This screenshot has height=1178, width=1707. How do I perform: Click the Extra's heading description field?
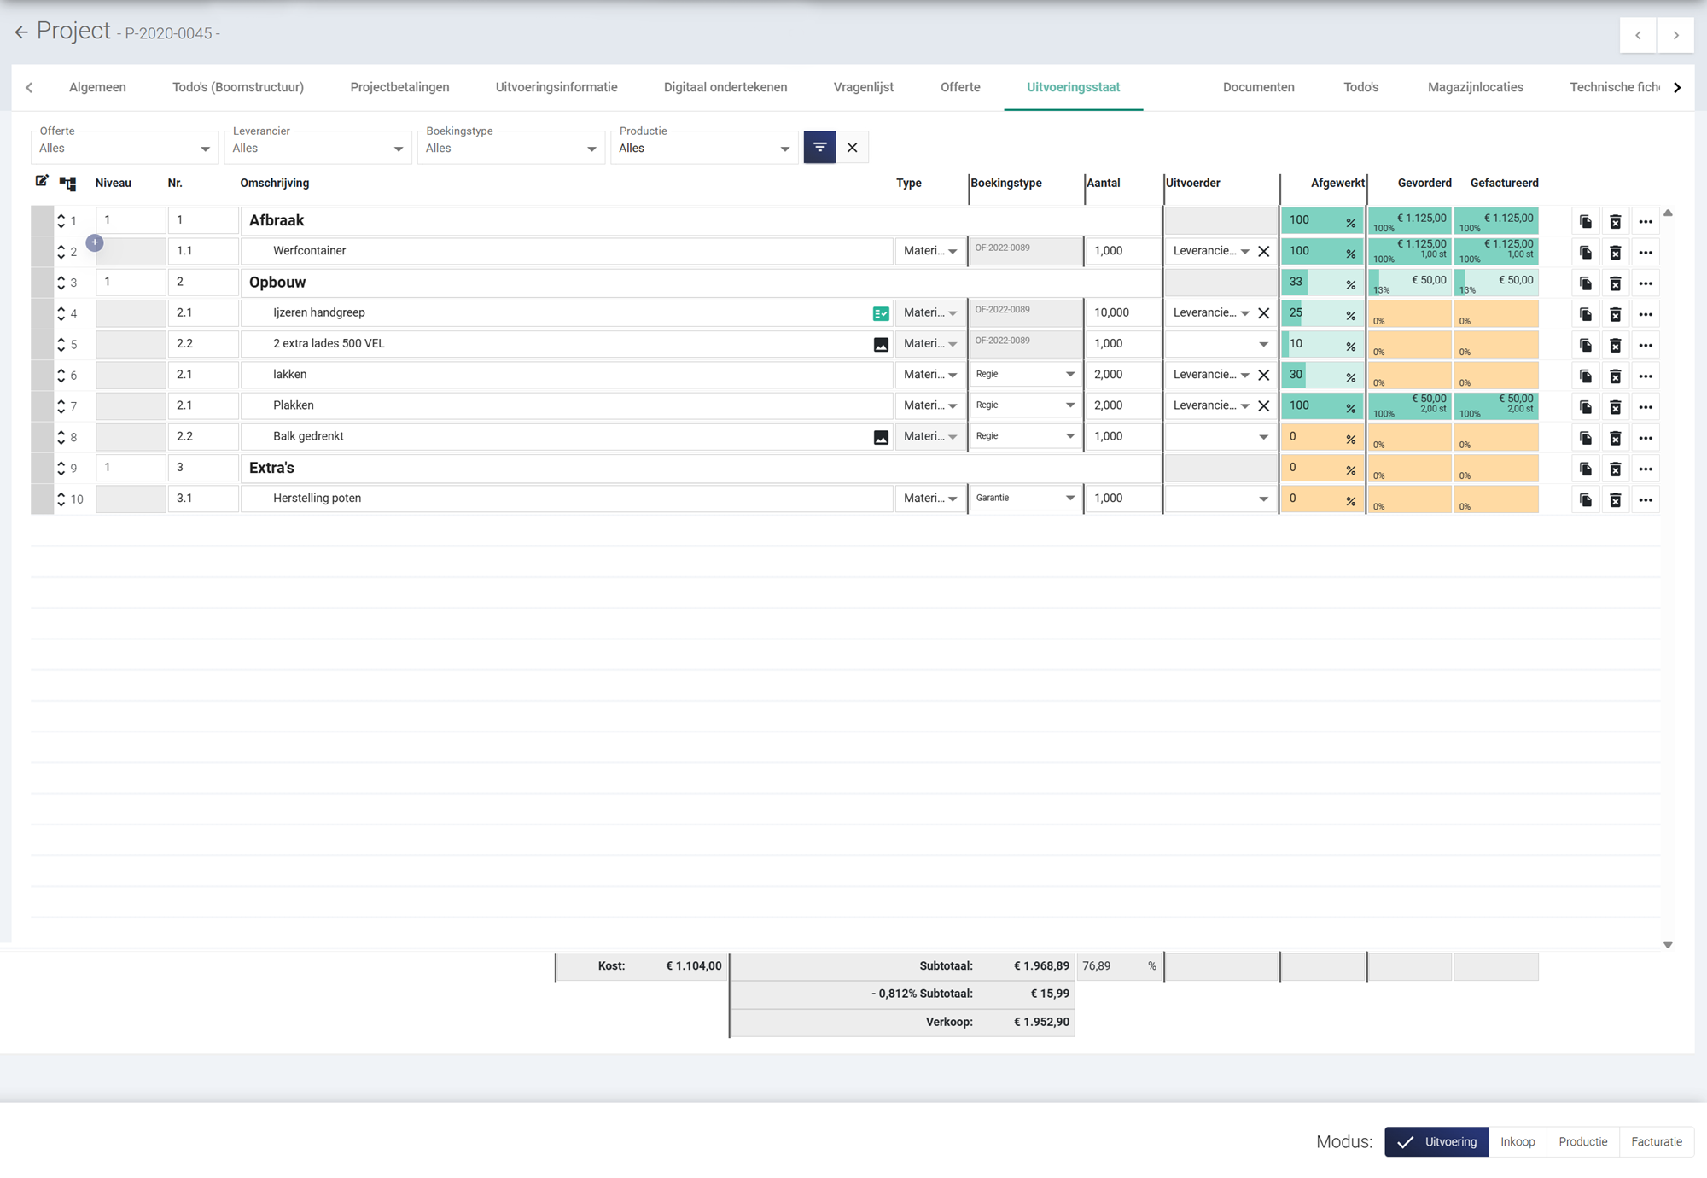pyautogui.click(x=701, y=468)
